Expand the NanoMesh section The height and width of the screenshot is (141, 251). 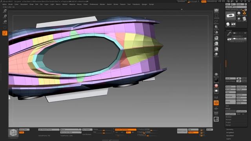230,136
